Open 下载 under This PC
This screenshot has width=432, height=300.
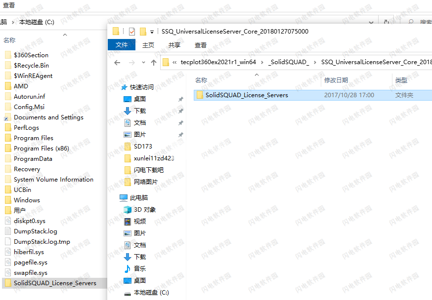point(135,257)
